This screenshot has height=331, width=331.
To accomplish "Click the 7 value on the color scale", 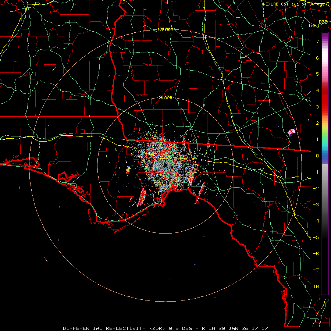I will [x=317, y=41].
